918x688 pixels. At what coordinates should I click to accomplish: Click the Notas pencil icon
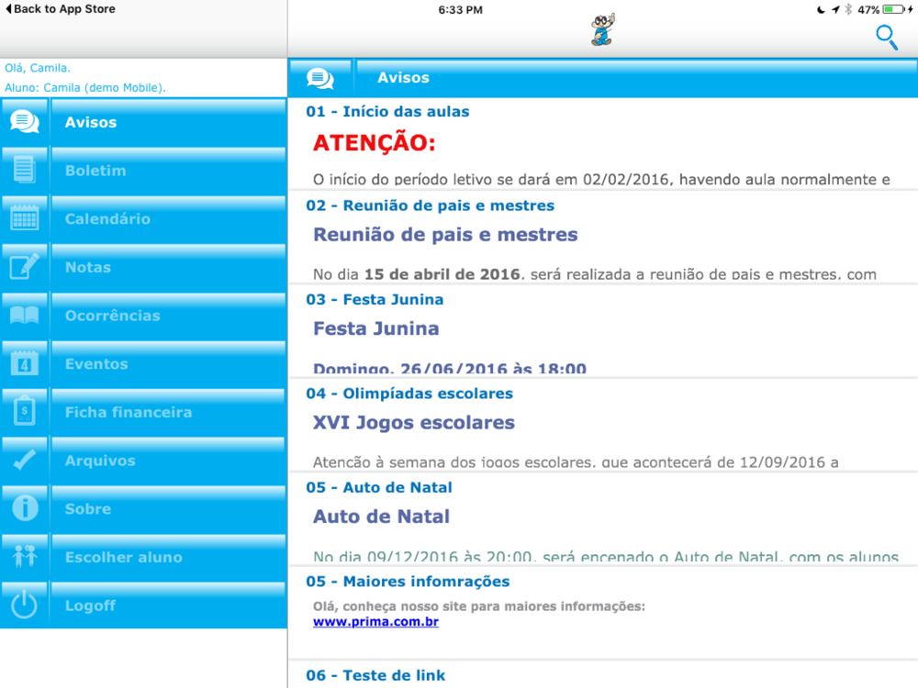pos(25,267)
